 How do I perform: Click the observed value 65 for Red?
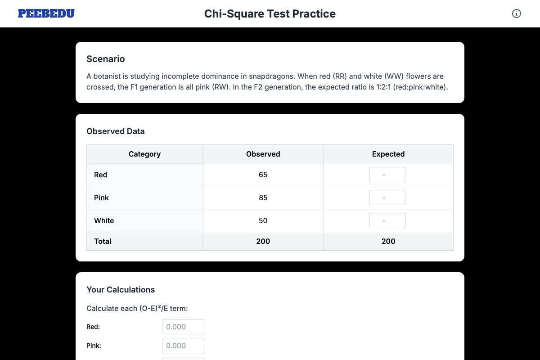[x=263, y=175]
